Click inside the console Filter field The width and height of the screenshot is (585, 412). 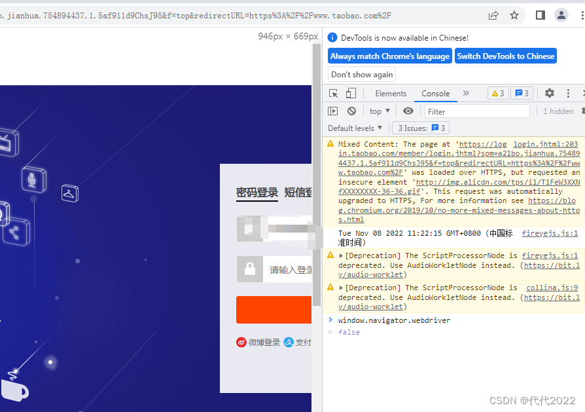click(x=478, y=111)
